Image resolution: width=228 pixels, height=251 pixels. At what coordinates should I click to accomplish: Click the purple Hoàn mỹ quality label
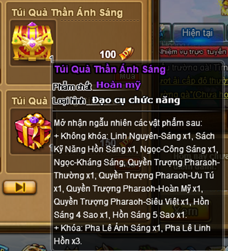119,85
